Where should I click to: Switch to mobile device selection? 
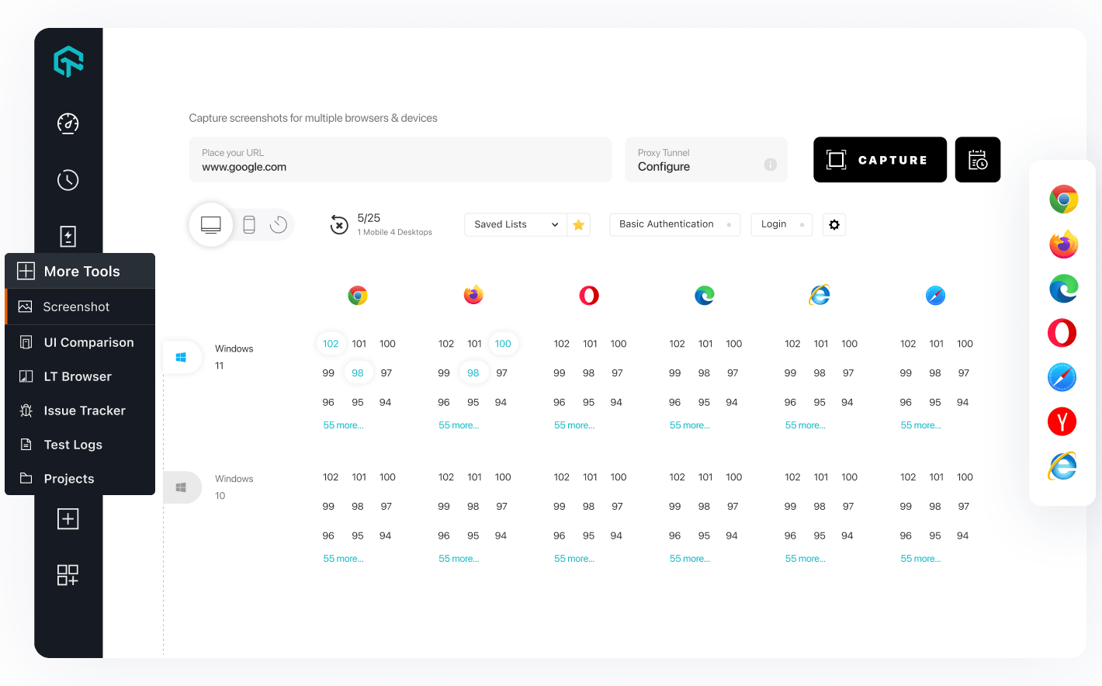coord(249,224)
